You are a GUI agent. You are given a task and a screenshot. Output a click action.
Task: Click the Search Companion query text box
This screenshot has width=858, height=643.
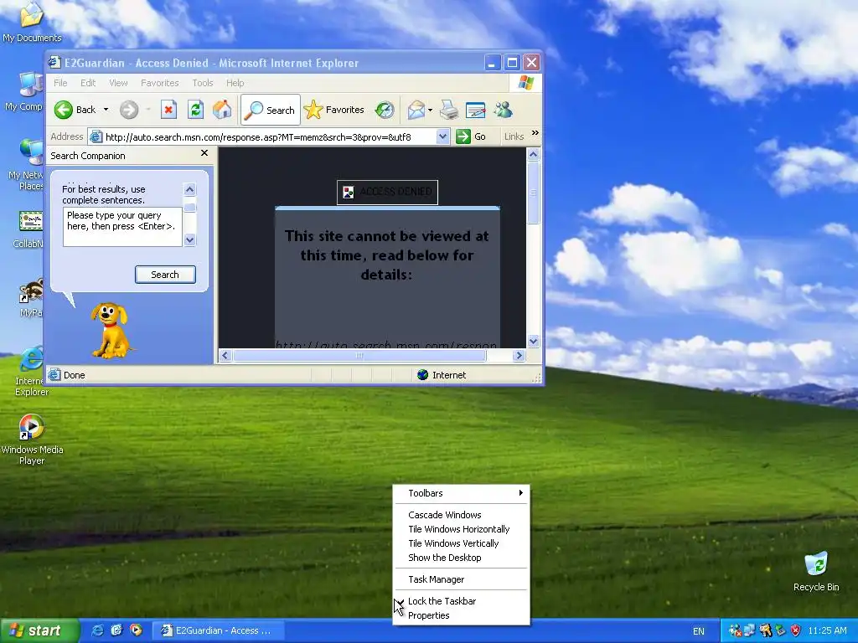[122, 226]
